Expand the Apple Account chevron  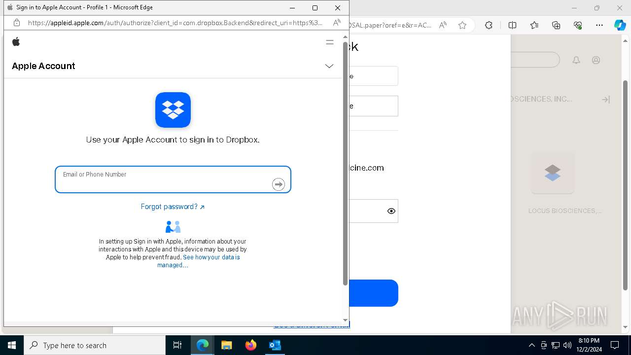tap(329, 66)
